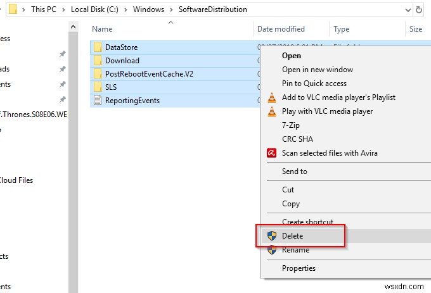Open the address bar history dropdown
The image size is (431, 293).
406,9
